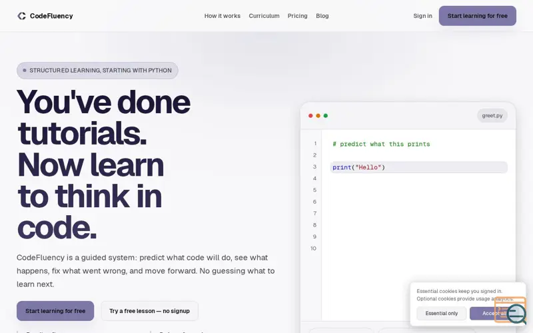The height and width of the screenshot is (333, 533).
Task: Click line number 10 in editor gutter
Action: [313, 248]
